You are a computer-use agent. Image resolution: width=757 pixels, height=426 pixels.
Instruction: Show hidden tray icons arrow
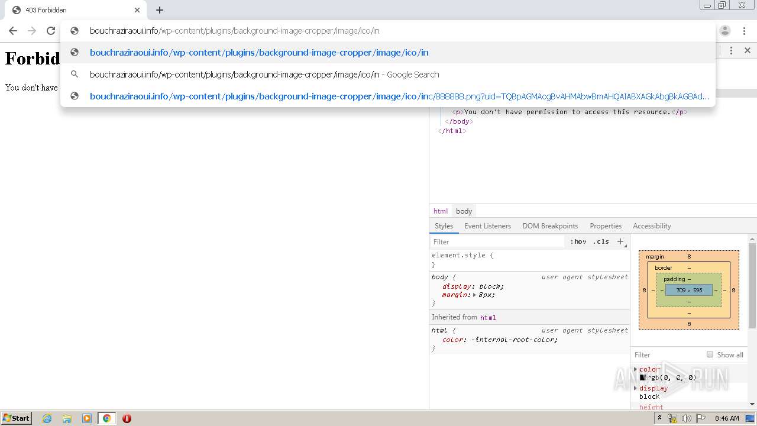(x=661, y=418)
